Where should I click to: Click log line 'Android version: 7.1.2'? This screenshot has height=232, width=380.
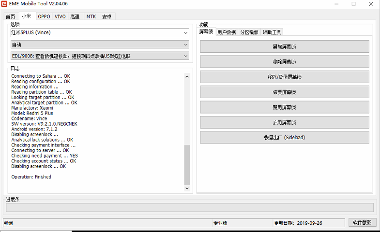tap(34, 129)
